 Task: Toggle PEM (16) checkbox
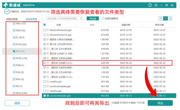[x=14, y=30]
